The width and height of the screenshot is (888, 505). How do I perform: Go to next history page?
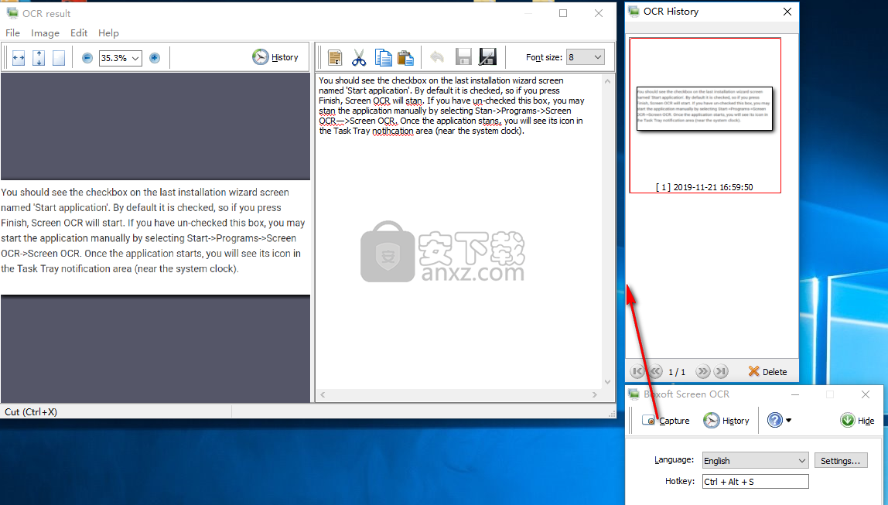pos(703,371)
